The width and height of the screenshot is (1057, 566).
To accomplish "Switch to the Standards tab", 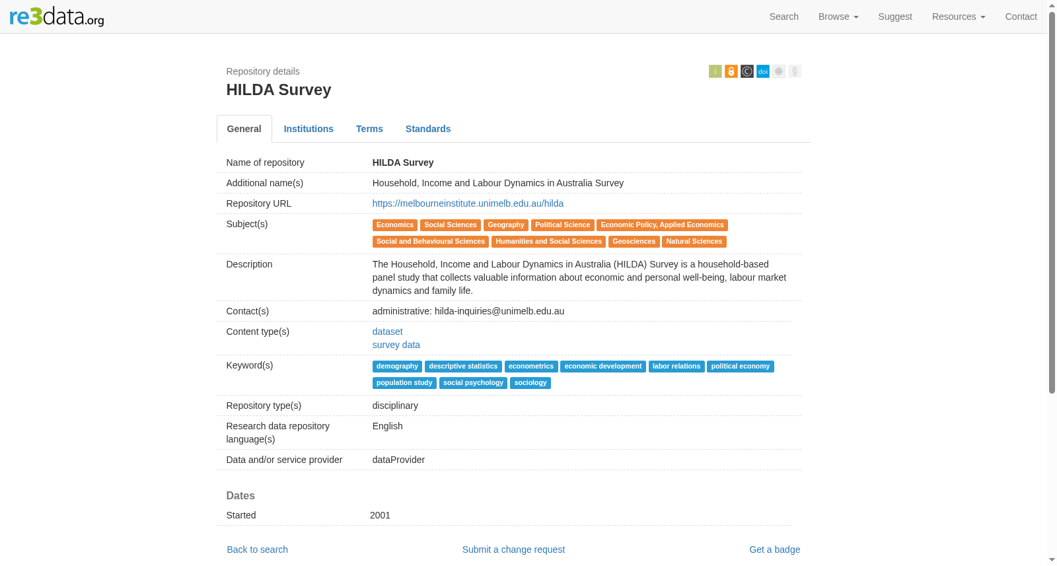I will pyautogui.click(x=428, y=129).
